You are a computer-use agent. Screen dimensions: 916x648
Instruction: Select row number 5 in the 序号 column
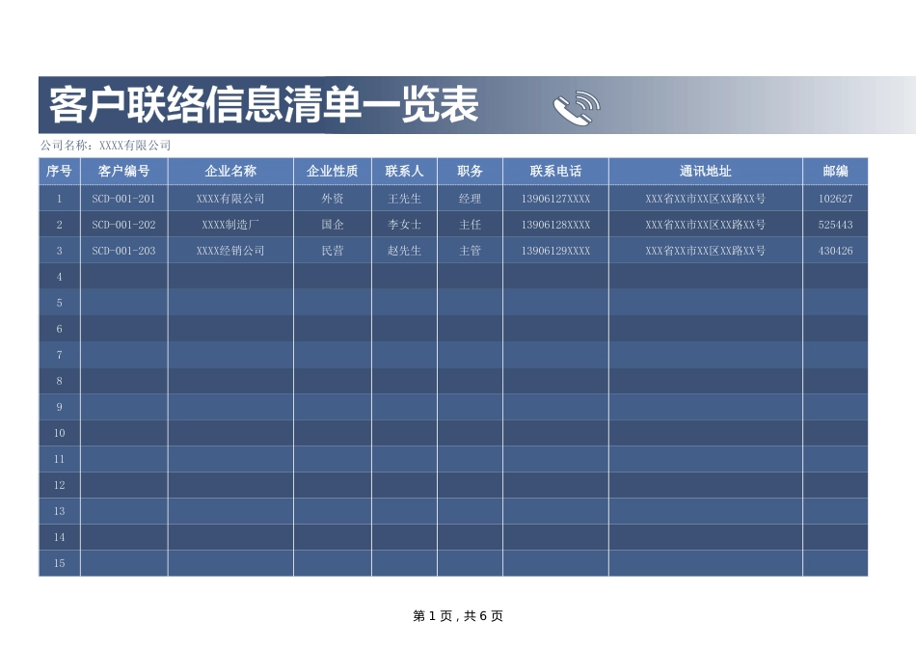(x=59, y=302)
